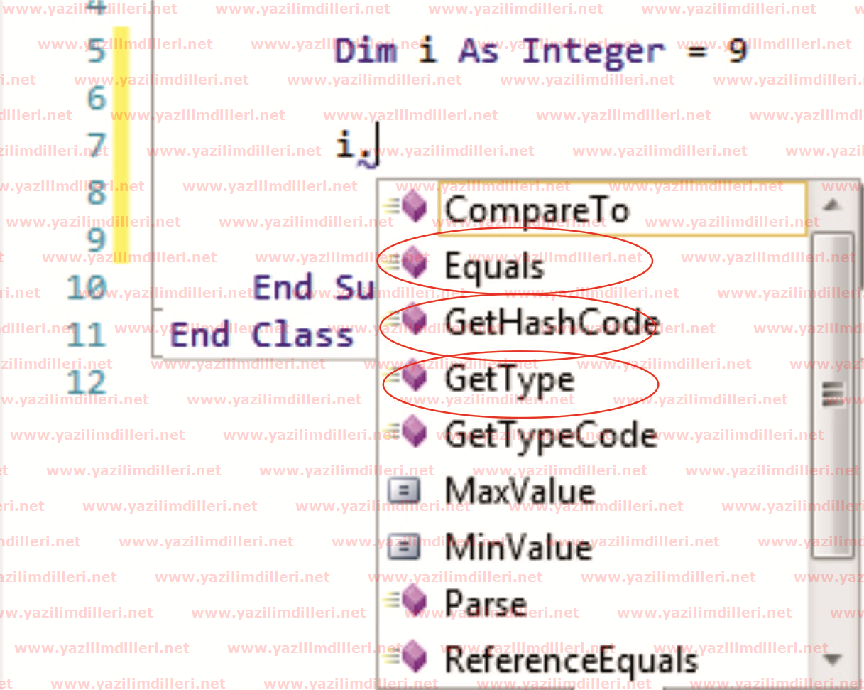Select the GetType entry in IntelliSense list
This screenshot has width=864, height=690.
(509, 379)
